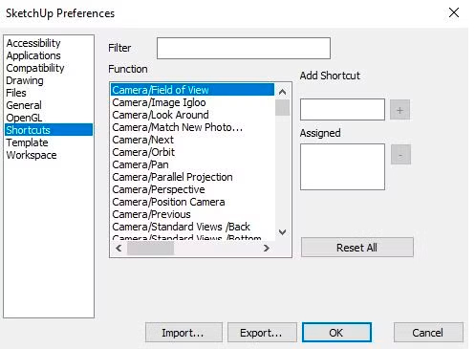
Task: Click the horizontal scroll right arrow
Action: (x=267, y=248)
